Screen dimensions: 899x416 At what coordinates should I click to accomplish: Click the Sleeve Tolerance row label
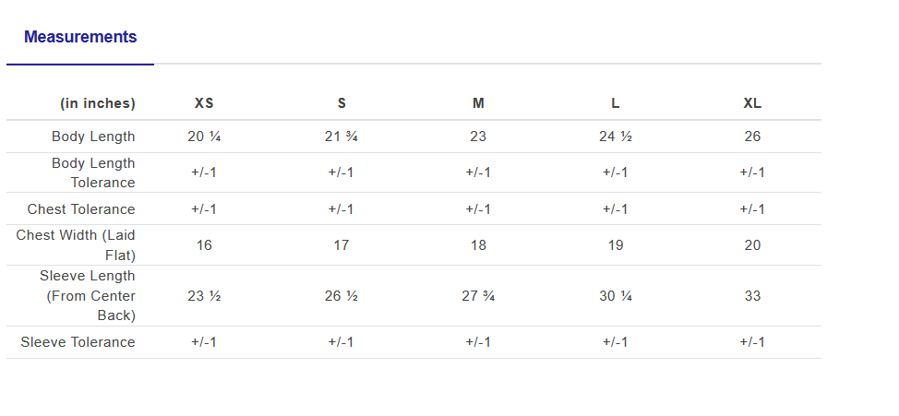(78, 342)
